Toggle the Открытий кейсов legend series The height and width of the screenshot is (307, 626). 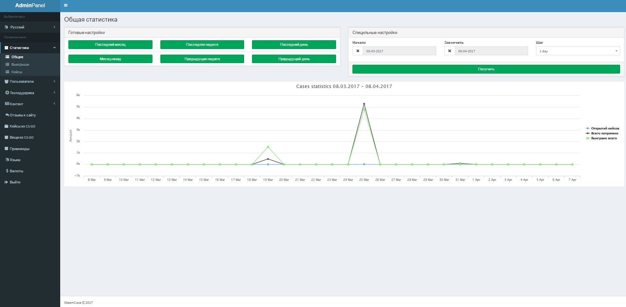(602, 128)
